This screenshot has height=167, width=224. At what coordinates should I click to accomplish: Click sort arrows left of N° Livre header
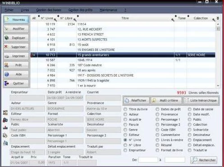click(39, 16)
